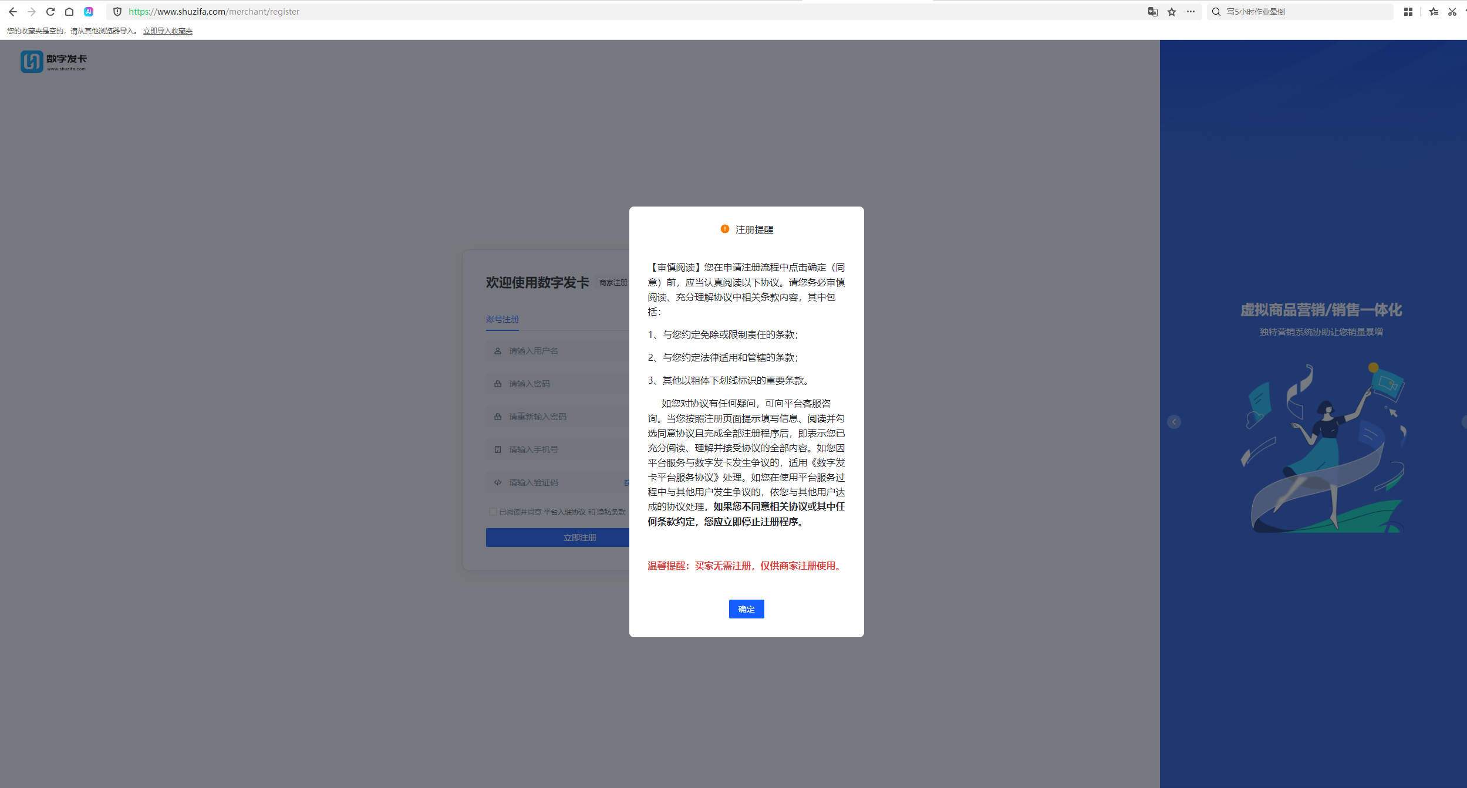Click the 欢迎使用数字发卡 heading
The image size is (1467, 788).
[x=537, y=283]
